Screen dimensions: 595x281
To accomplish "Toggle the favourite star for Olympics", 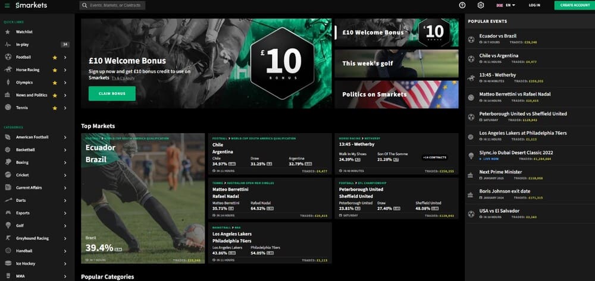I will point(55,83).
